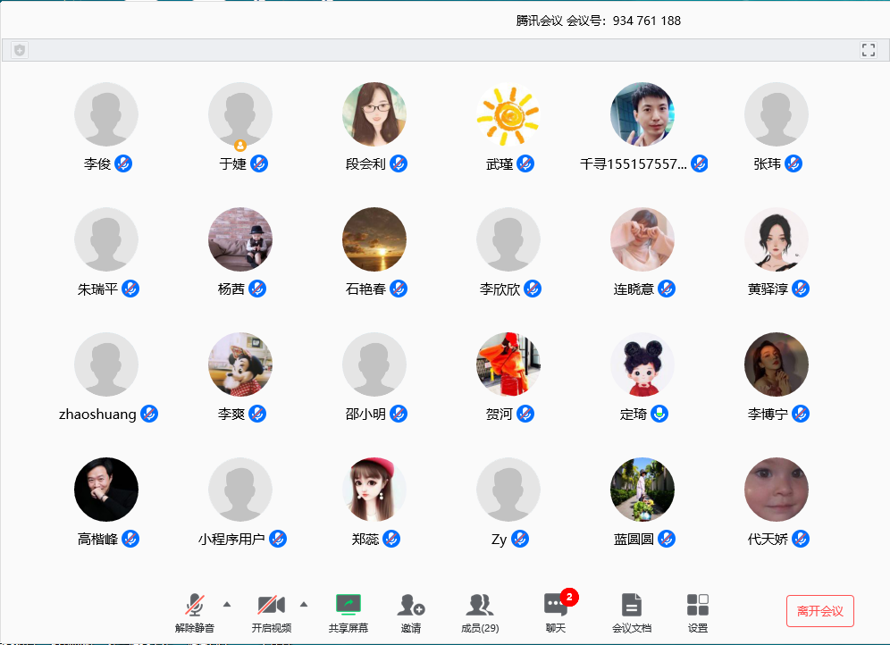Screen dimensions: 890x645
Task: Click the host badge on 于婕's avatar
Action: (x=240, y=145)
